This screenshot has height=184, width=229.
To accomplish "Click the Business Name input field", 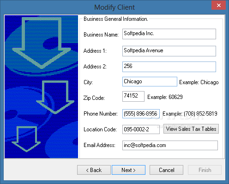I will pos(169,34).
